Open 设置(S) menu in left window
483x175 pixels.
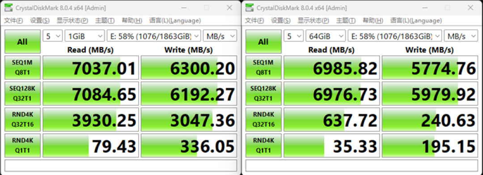pyautogui.click(x=40, y=21)
